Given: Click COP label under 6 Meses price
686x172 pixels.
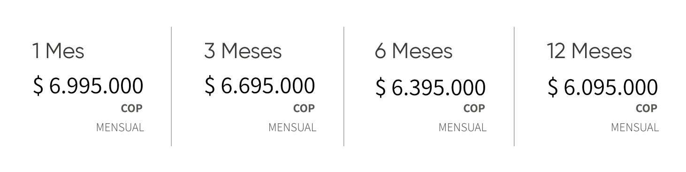Looking at the screenshot, I should [474, 109].
